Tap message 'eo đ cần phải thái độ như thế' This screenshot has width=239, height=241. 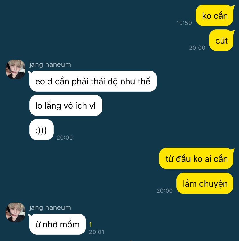point(93,81)
